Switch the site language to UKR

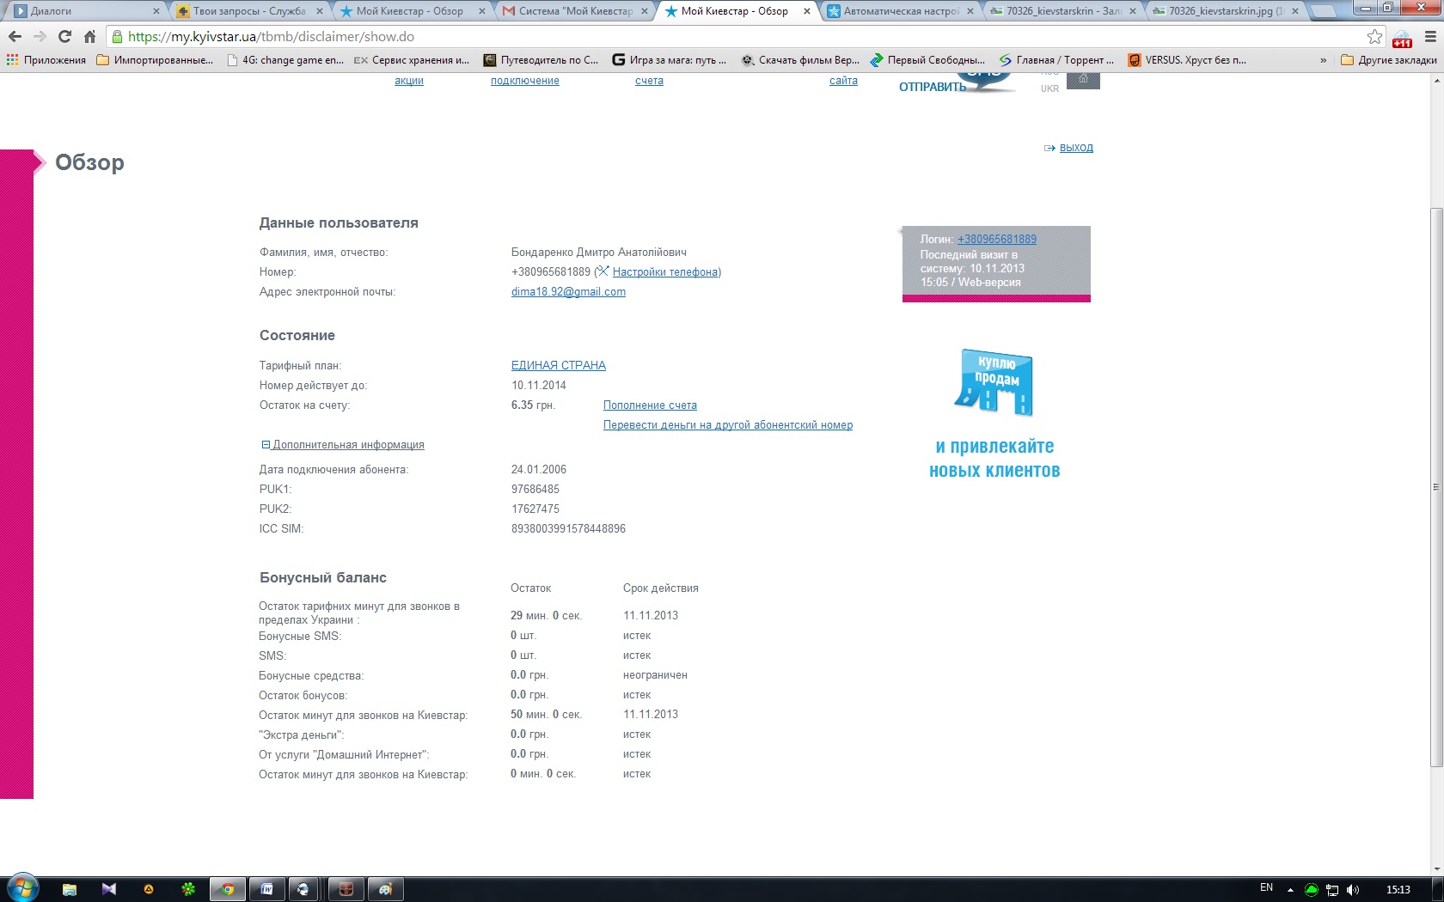pyautogui.click(x=1049, y=88)
